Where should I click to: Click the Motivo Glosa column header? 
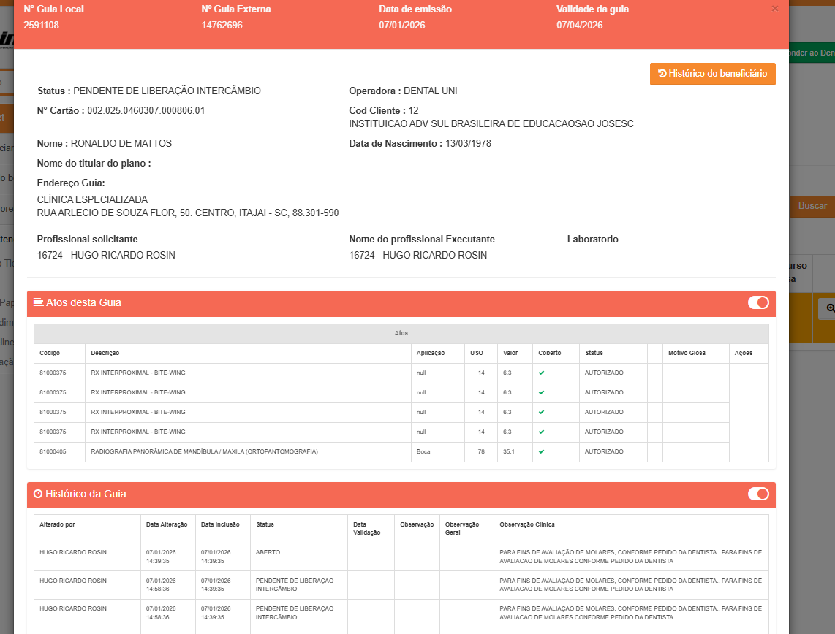coord(687,353)
